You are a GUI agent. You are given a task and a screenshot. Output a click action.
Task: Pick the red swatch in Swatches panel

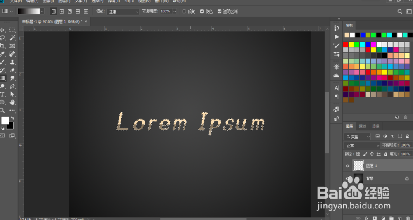346,44
